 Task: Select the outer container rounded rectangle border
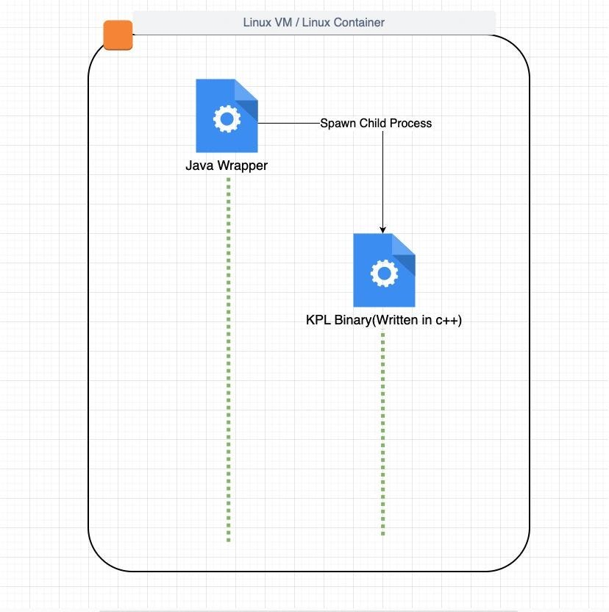pos(91,294)
